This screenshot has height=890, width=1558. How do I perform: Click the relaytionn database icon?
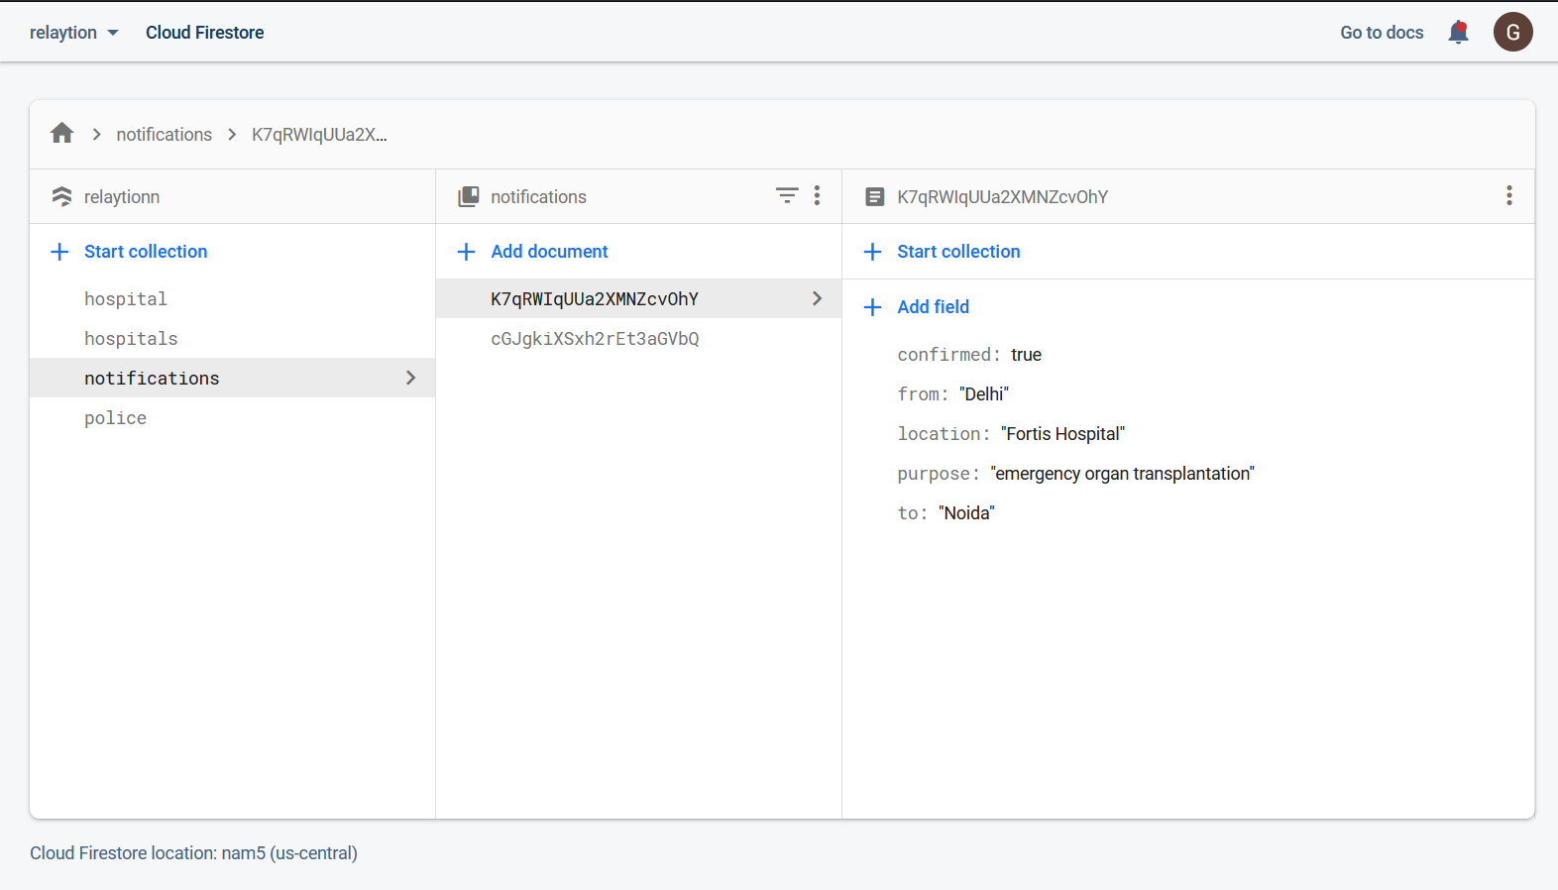(x=61, y=197)
